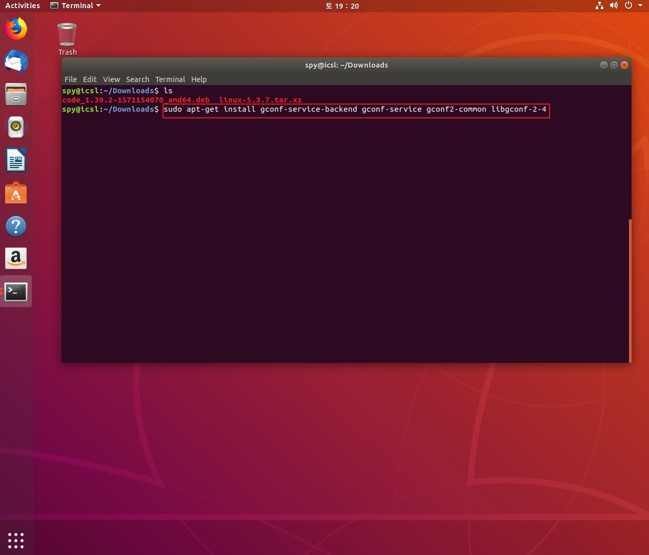Image resolution: width=649 pixels, height=555 pixels.
Task: Open Ubuntu Software from the dock
Action: [x=16, y=193]
